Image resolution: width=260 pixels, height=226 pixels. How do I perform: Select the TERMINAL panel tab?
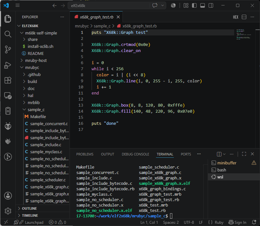(x=165, y=154)
